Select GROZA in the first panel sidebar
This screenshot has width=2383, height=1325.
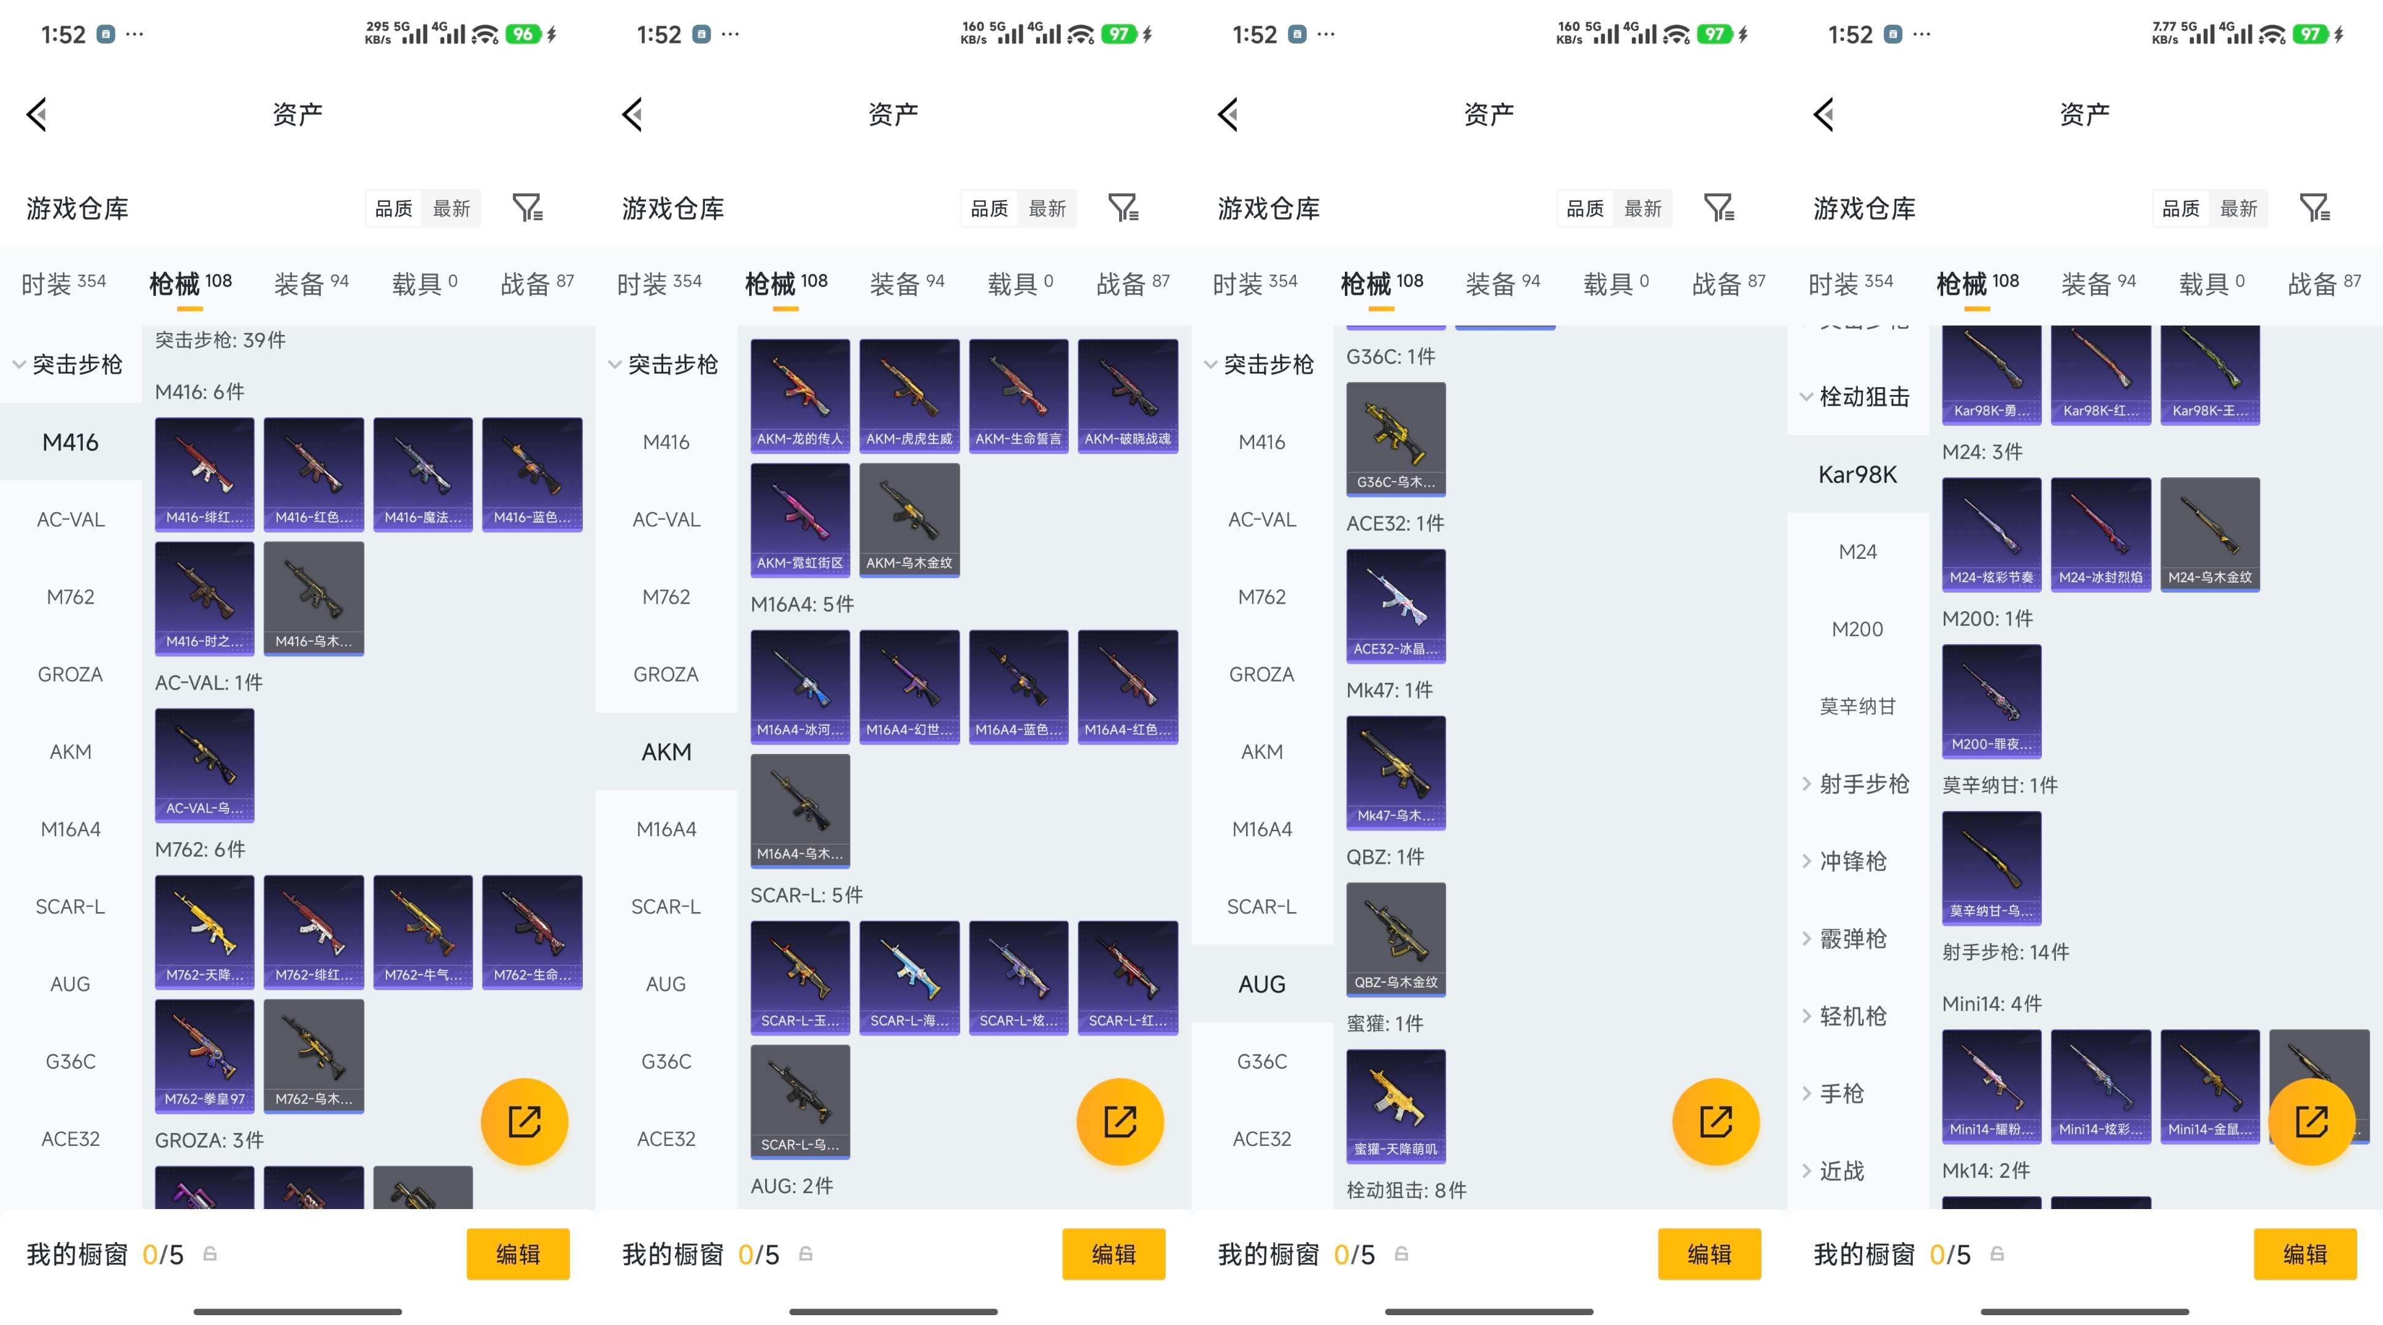(x=71, y=674)
